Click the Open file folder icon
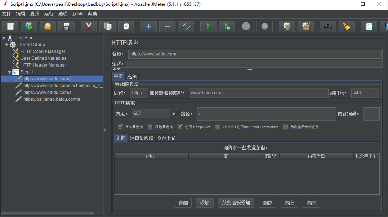The image size is (388, 217). (48, 26)
